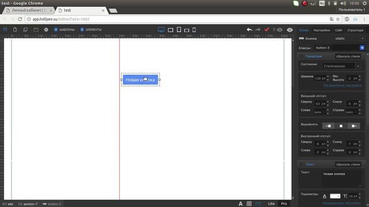Open advanced text settings link
The height and width of the screenshot is (207, 369).
342,203
